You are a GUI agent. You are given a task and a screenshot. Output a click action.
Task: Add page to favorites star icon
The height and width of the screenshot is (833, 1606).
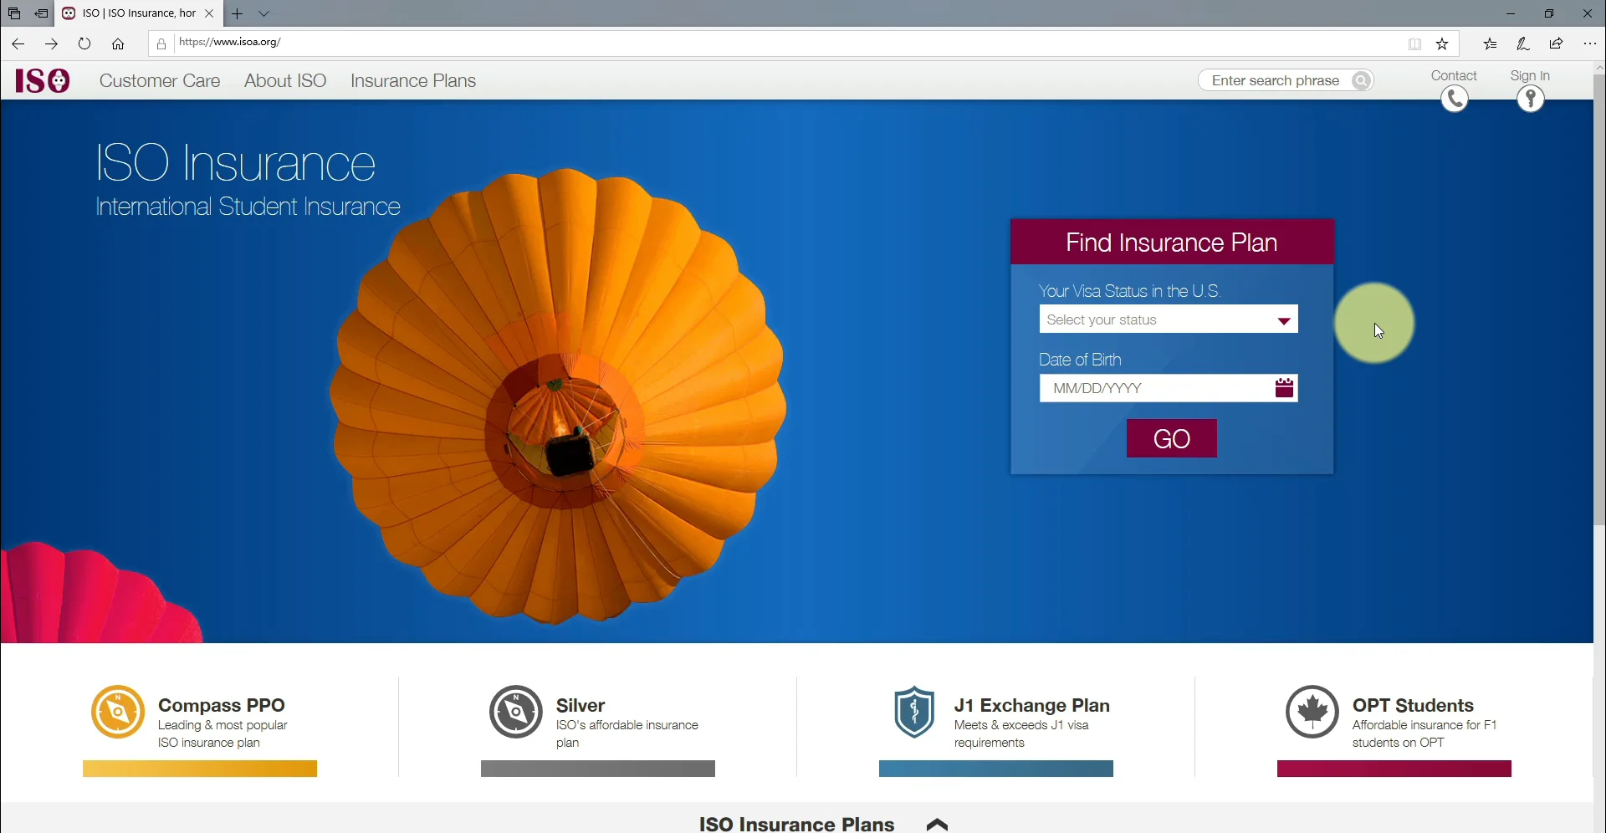tap(1442, 43)
